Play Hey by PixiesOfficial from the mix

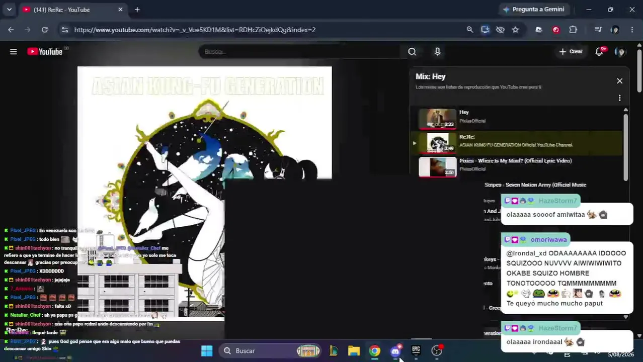pyautogui.click(x=517, y=119)
